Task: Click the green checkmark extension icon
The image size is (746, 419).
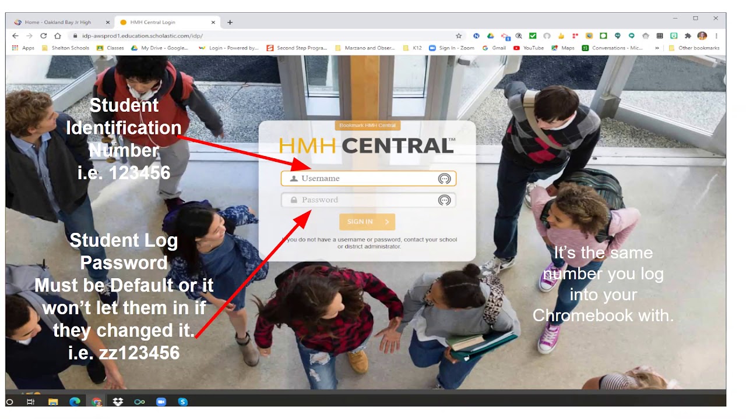Action: 533,35
